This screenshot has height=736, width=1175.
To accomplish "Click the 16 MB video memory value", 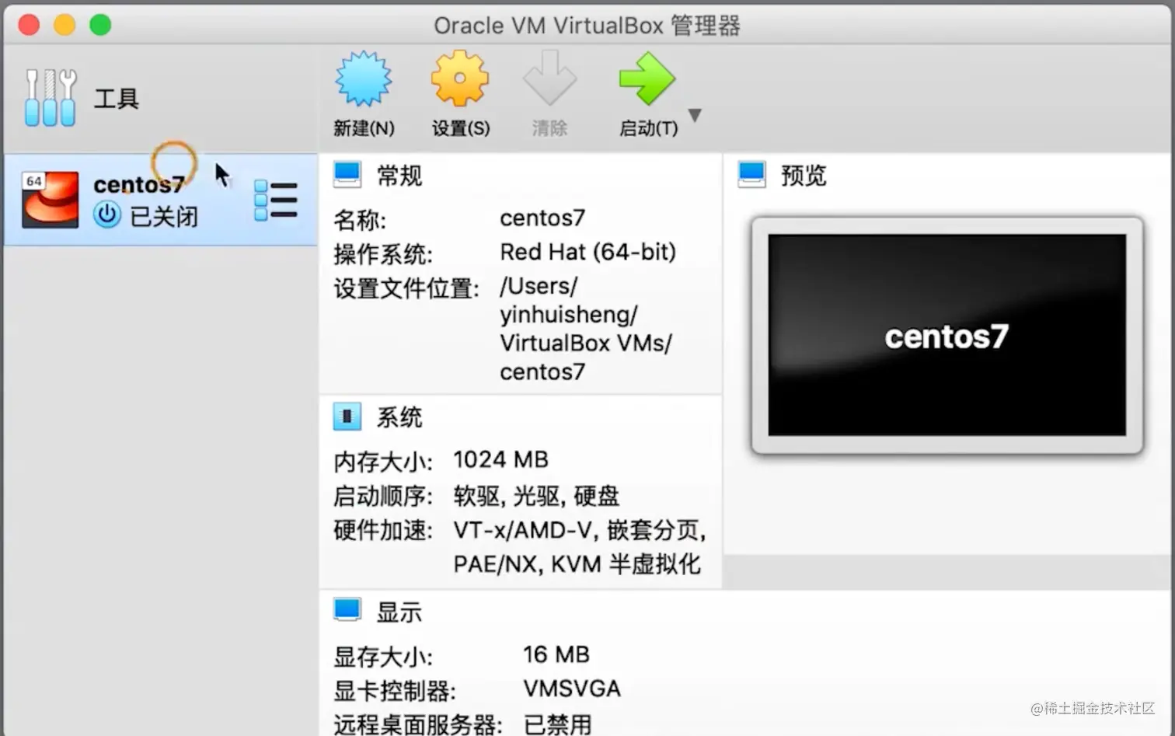I will pos(556,654).
